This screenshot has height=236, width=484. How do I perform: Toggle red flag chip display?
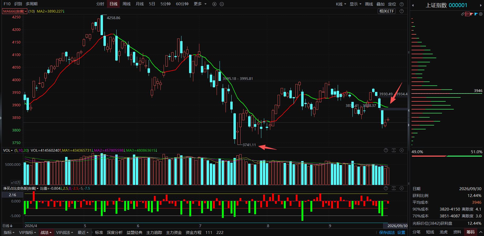point(472,14)
